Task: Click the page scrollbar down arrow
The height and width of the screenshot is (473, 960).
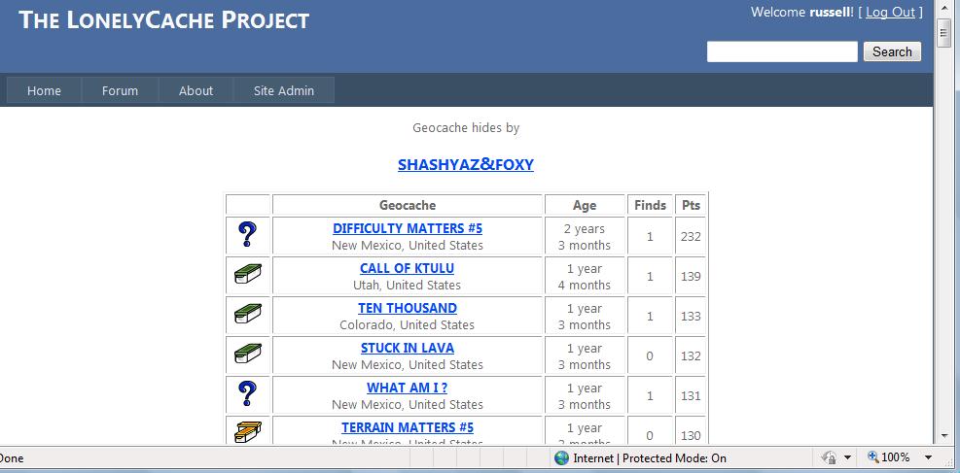Action: click(x=943, y=436)
